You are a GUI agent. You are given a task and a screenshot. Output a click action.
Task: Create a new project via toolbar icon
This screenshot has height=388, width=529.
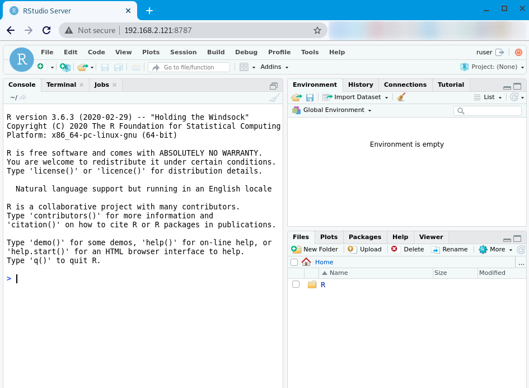[x=64, y=66]
